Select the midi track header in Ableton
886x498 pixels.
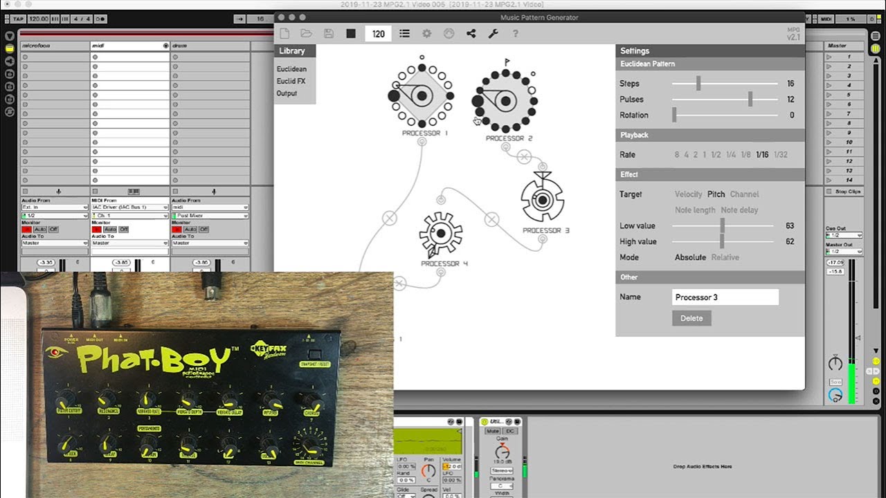(x=130, y=46)
